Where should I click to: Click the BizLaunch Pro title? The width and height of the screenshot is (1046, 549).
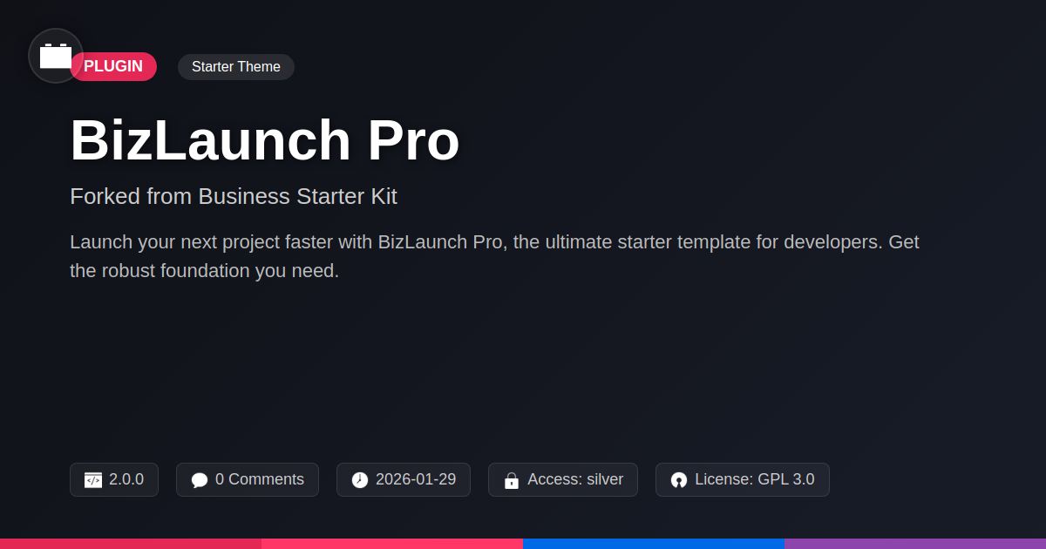[x=264, y=140]
